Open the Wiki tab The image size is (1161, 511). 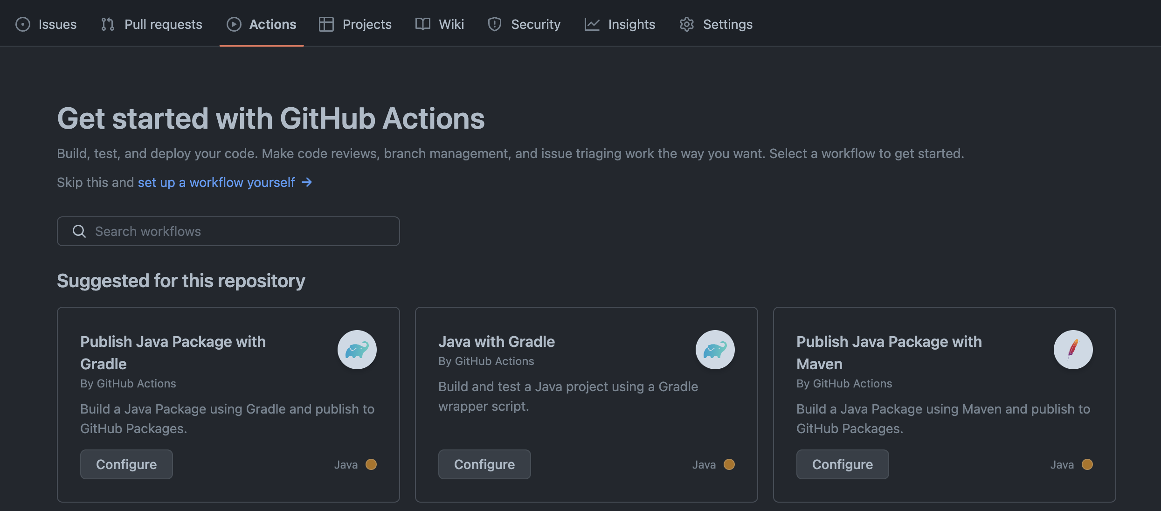[x=451, y=24]
